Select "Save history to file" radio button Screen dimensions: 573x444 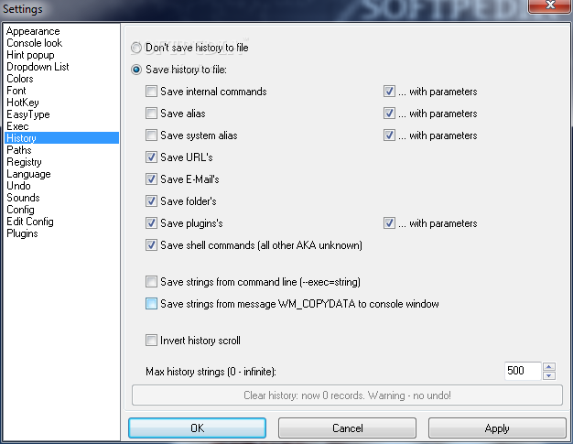pos(136,70)
